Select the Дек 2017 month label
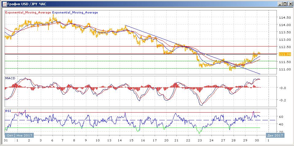The width and height of the screenshot is (294, 146). tap(275, 135)
